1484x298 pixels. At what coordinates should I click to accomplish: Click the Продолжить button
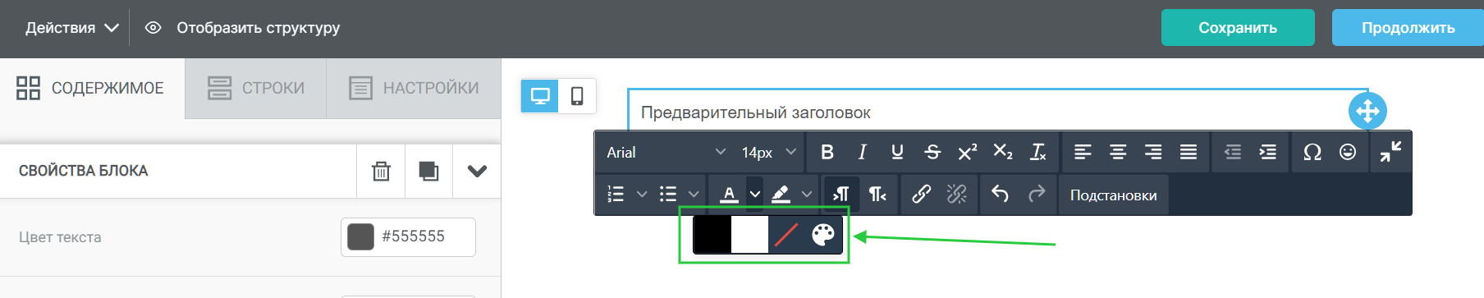click(x=1408, y=28)
